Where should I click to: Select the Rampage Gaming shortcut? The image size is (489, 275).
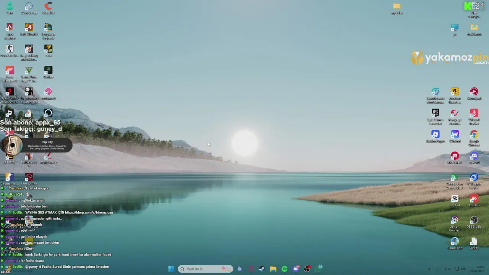455,117
